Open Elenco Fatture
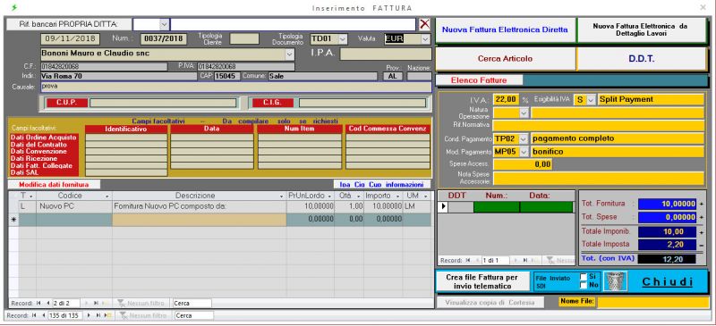The height and width of the screenshot is (326, 716). [479, 80]
